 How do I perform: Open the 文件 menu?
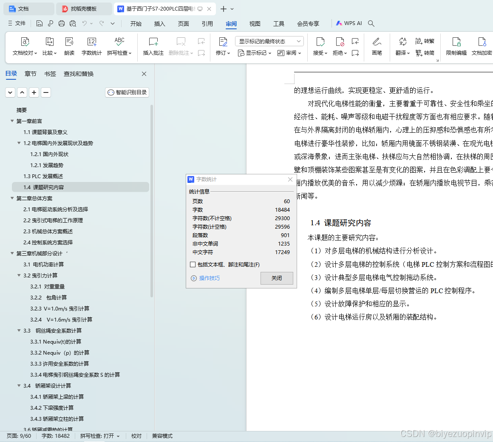click(x=17, y=23)
